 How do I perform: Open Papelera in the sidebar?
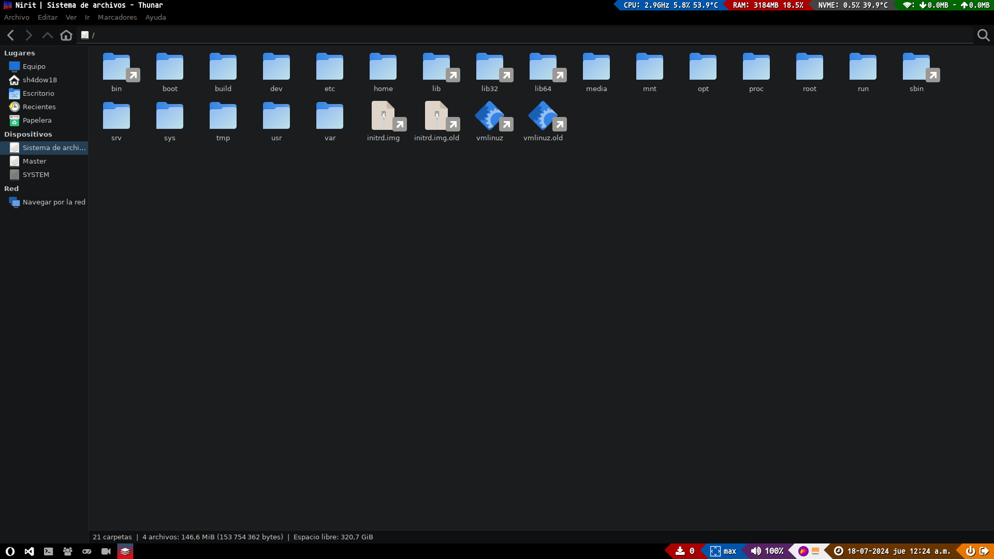point(37,121)
